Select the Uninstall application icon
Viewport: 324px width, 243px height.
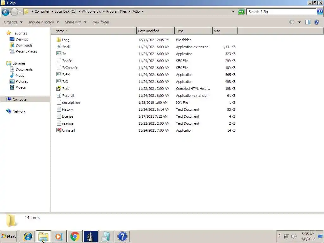(x=59, y=130)
